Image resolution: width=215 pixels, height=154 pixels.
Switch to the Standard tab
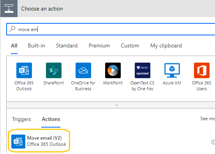pyautogui.click(x=67, y=46)
